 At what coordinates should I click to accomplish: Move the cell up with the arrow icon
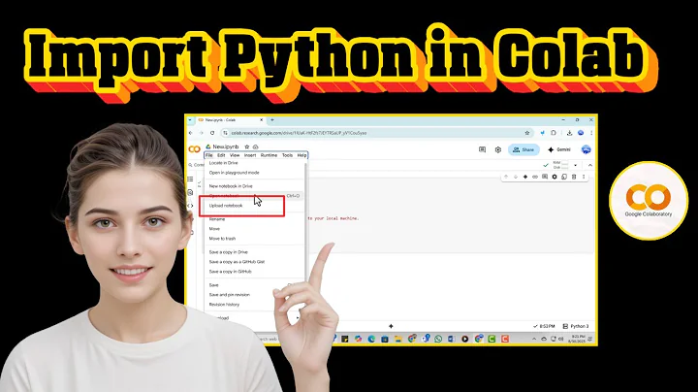pyautogui.click(x=506, y=177)
